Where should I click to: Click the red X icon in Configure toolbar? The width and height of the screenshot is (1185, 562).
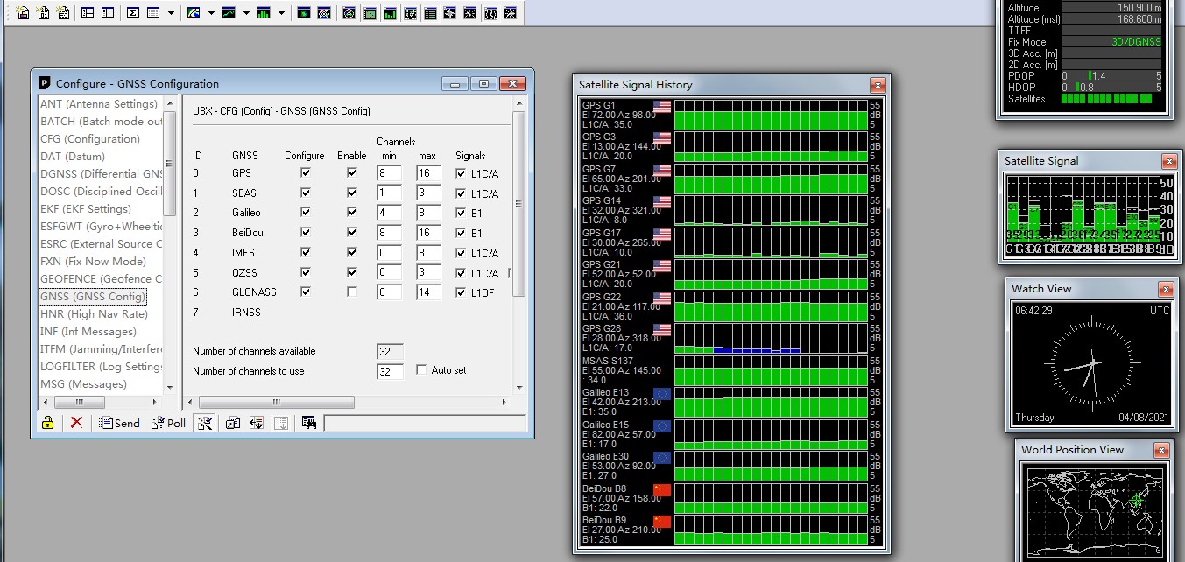(x=76, y=423)
